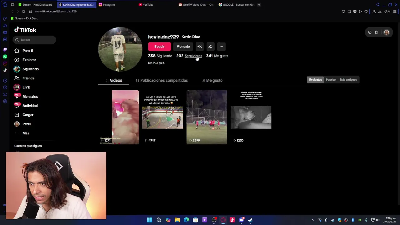400x225 pixels.
Task: Switch to the GOOGLE - Buscar tab
Action: (237, 5)
